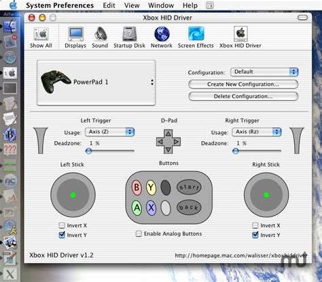Screen dimensions: 322x282
Task: Click the D-Pad left arrow
Action: click(x=160, y=142)
